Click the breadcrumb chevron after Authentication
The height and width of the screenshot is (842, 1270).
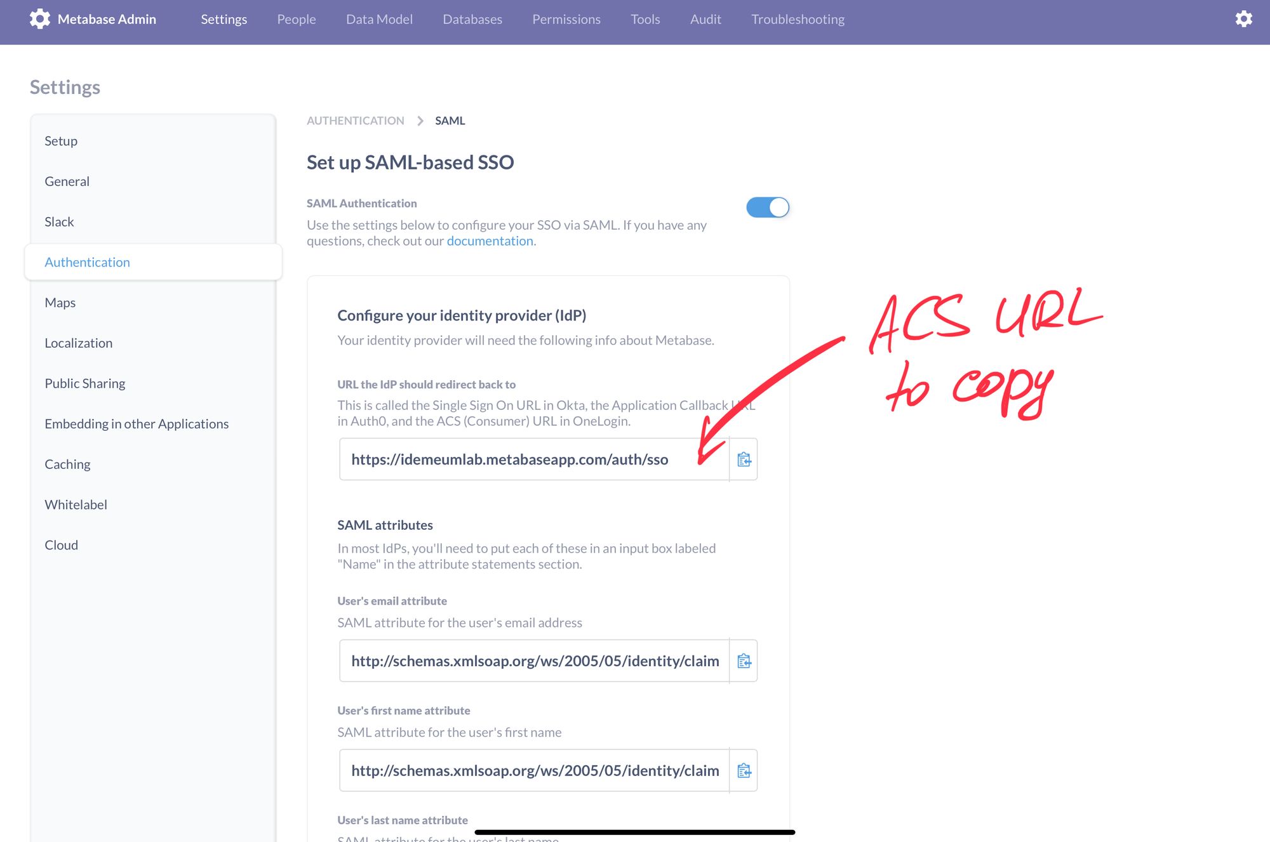point(420,121)
